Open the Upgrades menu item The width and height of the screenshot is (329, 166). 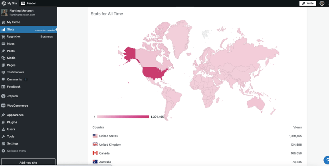(14, 37)
